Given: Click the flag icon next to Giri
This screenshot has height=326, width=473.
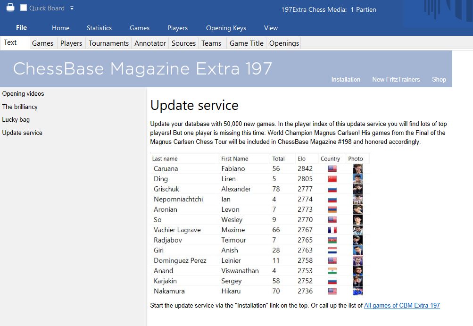Looking at the screenshot, I should tap(332, 251).
